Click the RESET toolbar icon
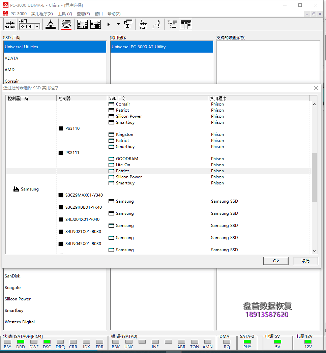Screen dimensions: 326x353 pyautogui.click(x=143, y=25)
